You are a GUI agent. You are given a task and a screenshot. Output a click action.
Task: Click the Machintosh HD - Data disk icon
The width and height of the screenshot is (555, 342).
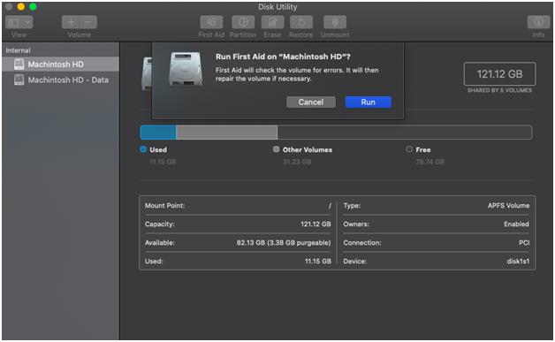(19, 80)
